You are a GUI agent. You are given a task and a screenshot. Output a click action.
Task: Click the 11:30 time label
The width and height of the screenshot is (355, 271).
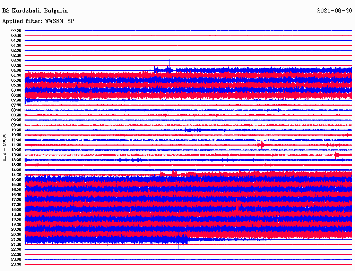pos(16,145)
